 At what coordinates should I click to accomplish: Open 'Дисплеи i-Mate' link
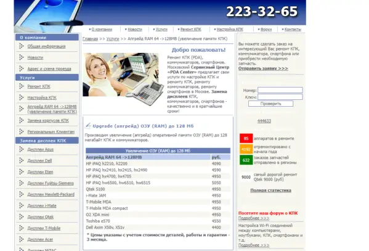pyautogui.click(x=42, y=206)
